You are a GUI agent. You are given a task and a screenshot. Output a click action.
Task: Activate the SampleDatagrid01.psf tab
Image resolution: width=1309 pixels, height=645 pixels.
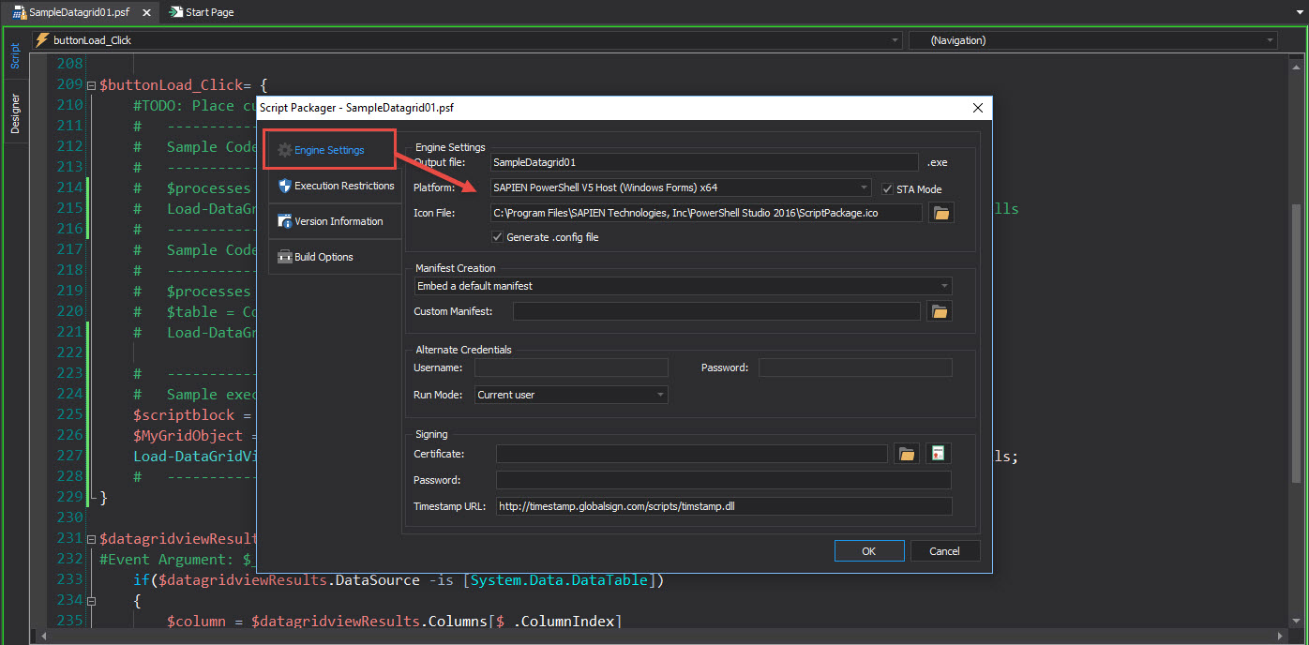pos(78,12)
